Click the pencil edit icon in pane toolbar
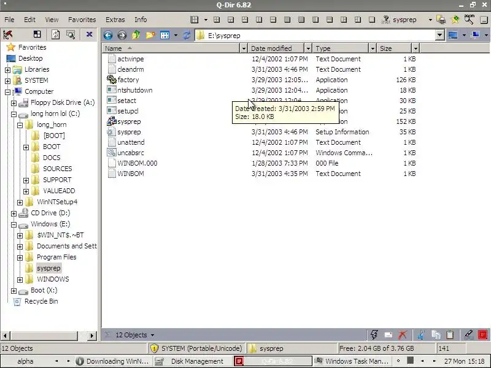This screenshot has height=368, width=491. (x=468, y=334)
